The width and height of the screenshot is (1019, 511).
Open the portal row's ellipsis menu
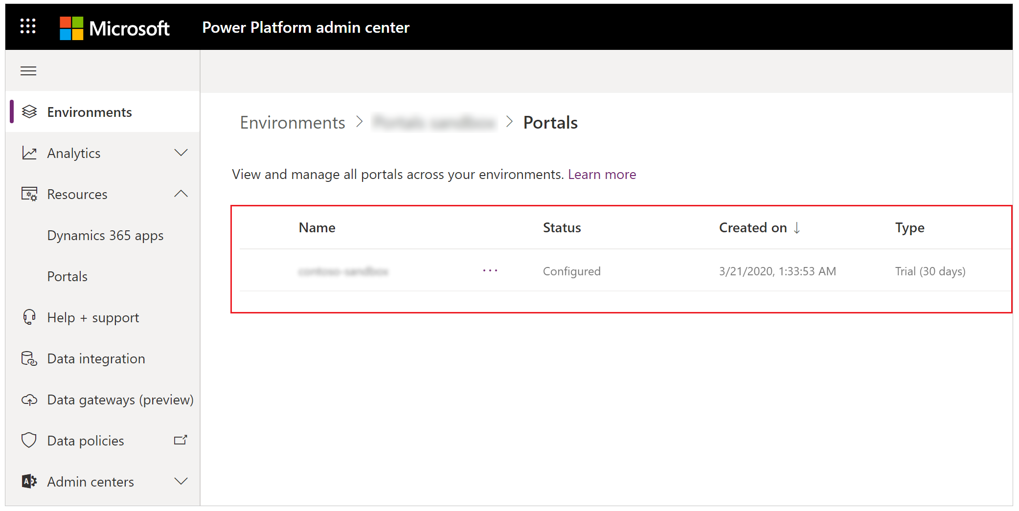point(490,271)
